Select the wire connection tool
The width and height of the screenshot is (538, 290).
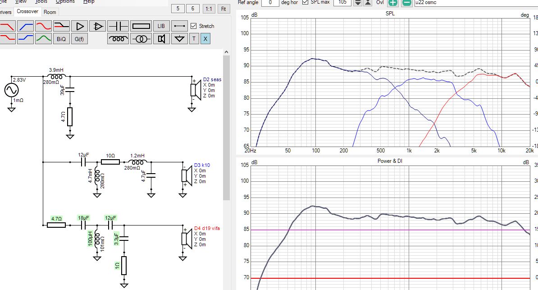[179, 26]
